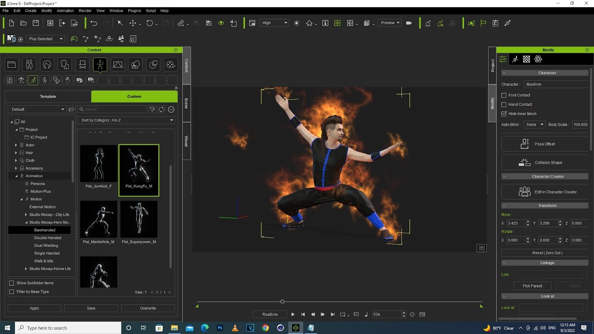Check Filter by Base Type
594x334 pixels.
click(12, 292)
